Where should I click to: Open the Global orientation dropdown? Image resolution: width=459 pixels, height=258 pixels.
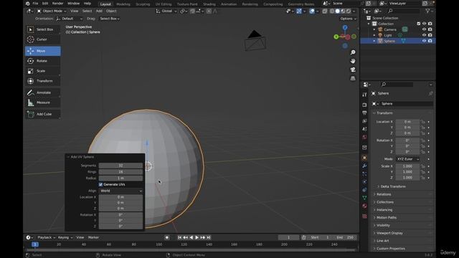[166, 11]
